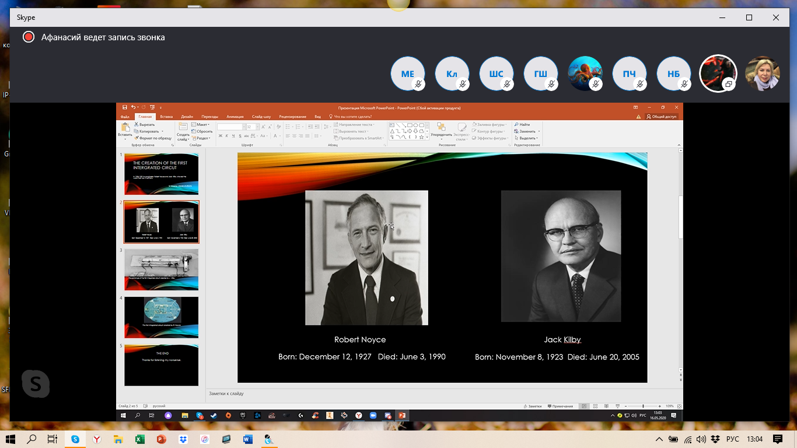This screenshot has width=797, height=448.
Task: Click the Найти button in editing group
Action: pos(522,125)
